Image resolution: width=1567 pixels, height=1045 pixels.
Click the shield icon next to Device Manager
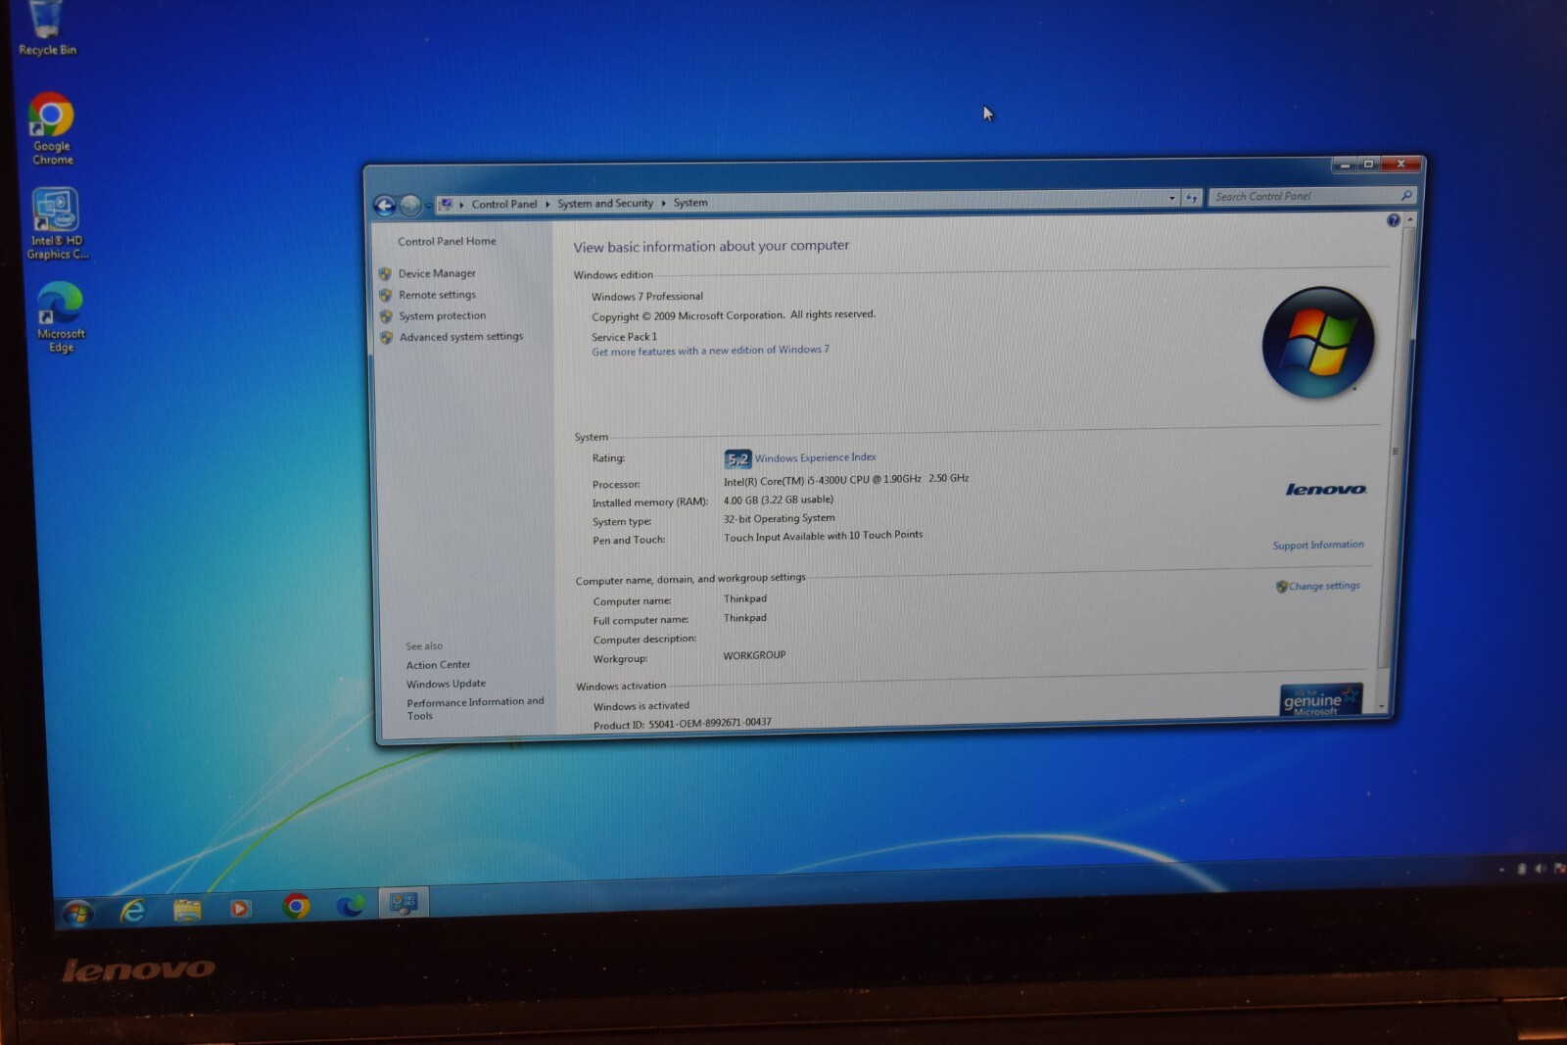point(385,274)
